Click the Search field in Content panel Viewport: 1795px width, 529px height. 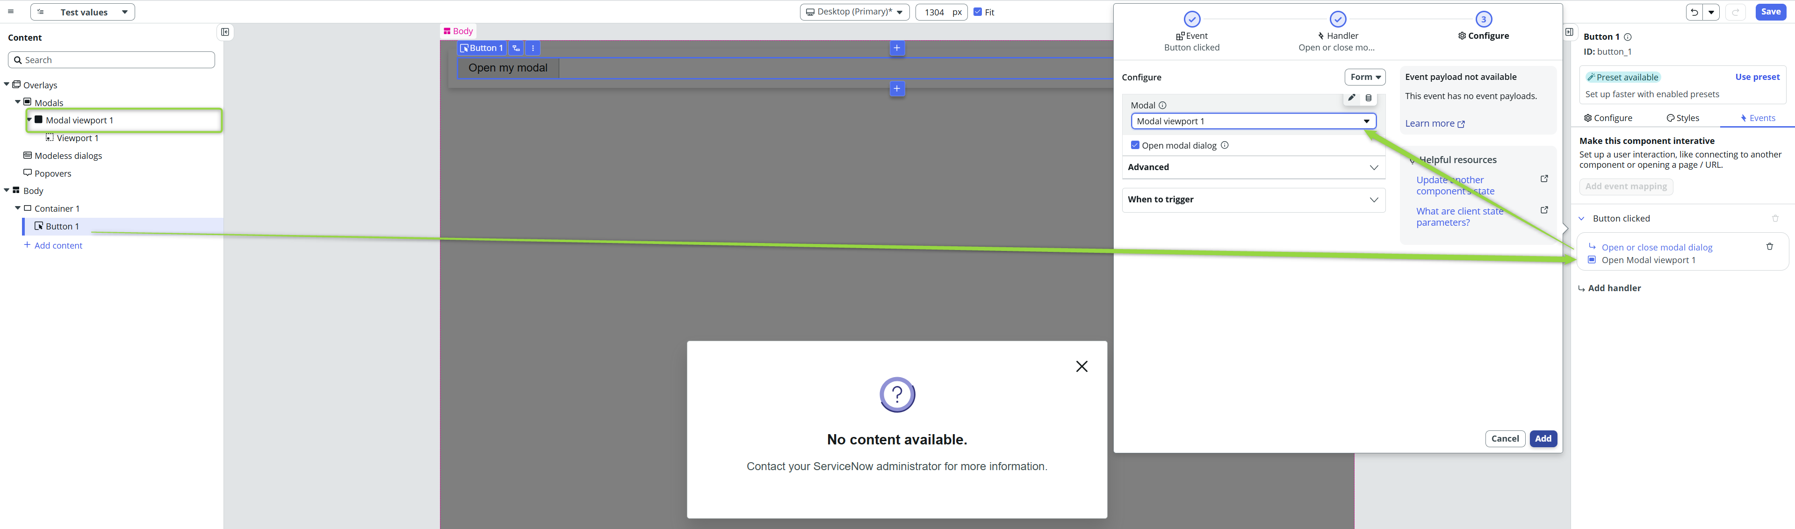pos(111,60)
